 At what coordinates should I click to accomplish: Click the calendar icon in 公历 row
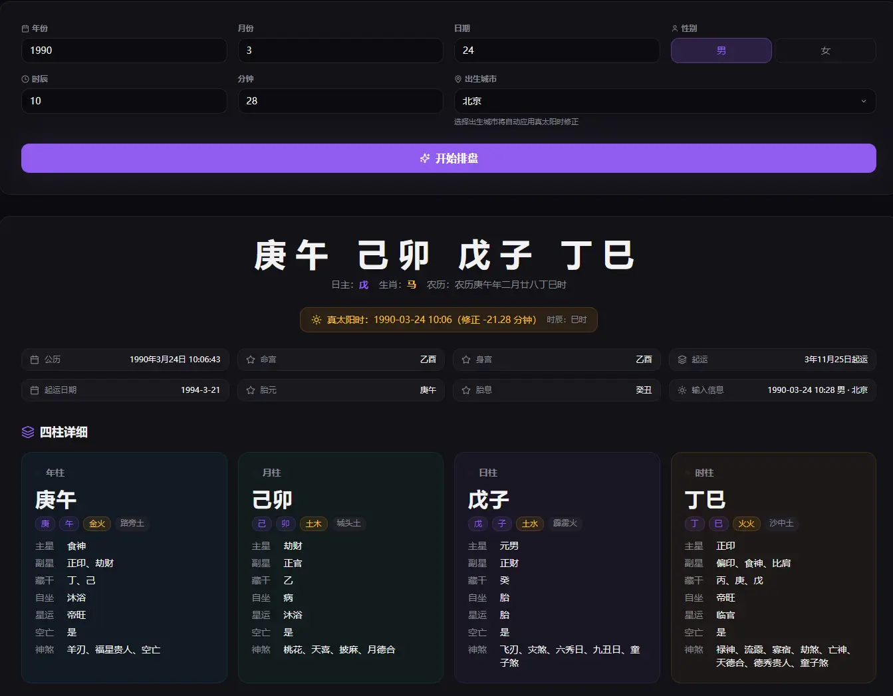point(35,360)
